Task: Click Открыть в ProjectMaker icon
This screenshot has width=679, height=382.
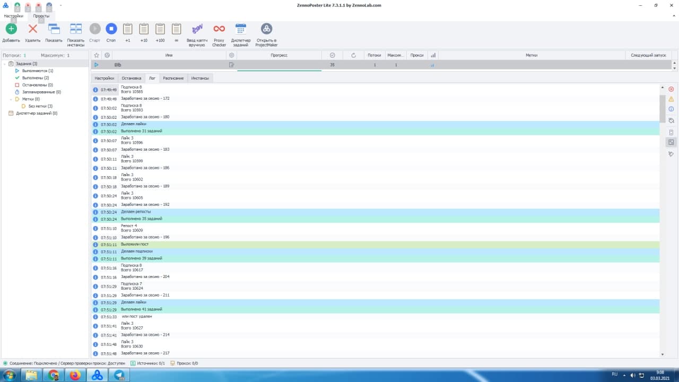Action: point(266,29)
